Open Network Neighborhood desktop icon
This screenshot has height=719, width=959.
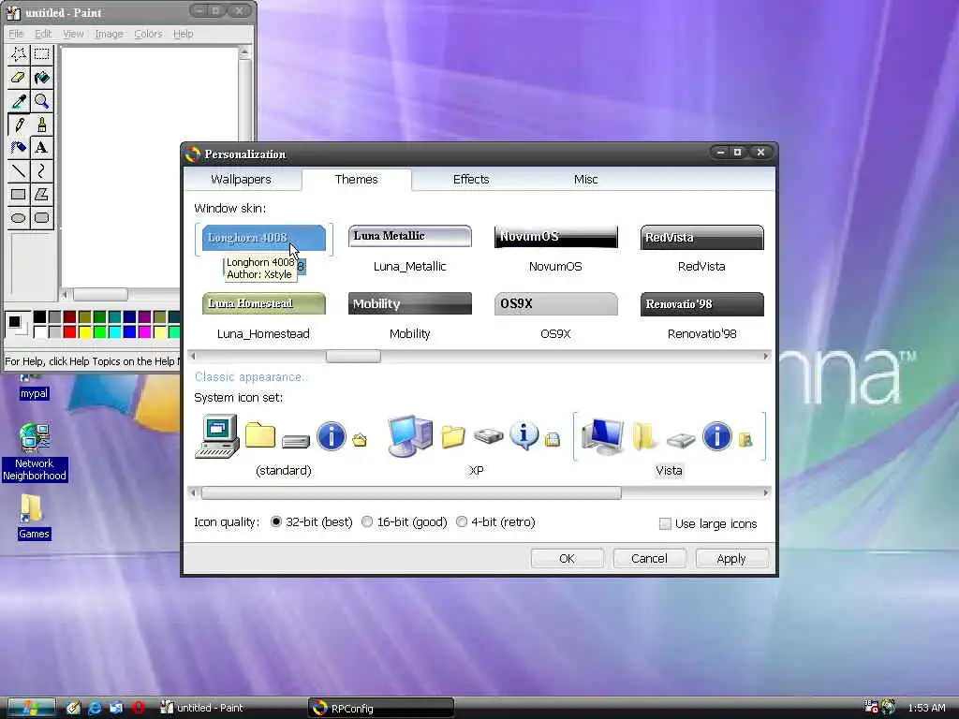tap(35, 452)
